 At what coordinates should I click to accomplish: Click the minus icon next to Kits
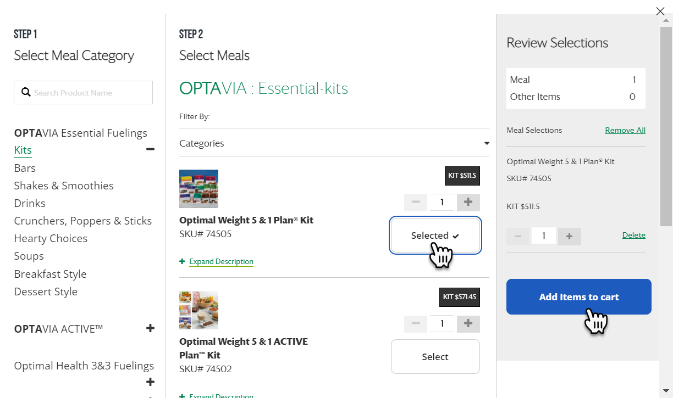coord(150,149)
